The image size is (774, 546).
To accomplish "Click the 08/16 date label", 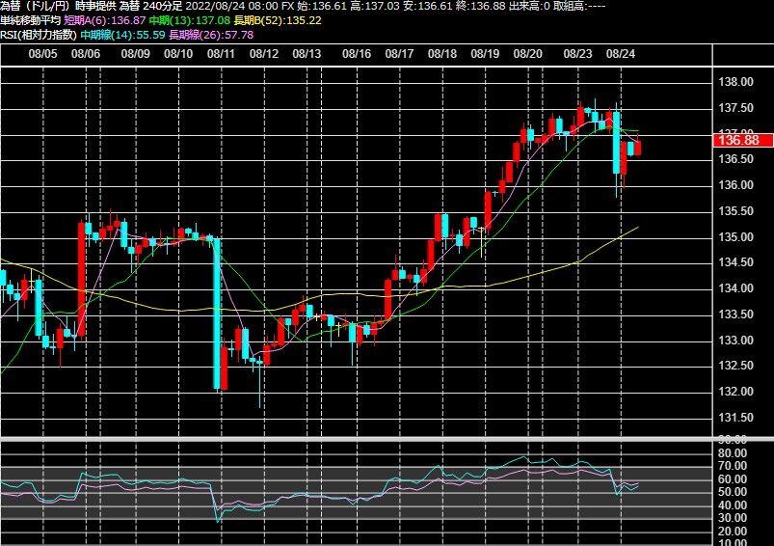I will 357,54.
